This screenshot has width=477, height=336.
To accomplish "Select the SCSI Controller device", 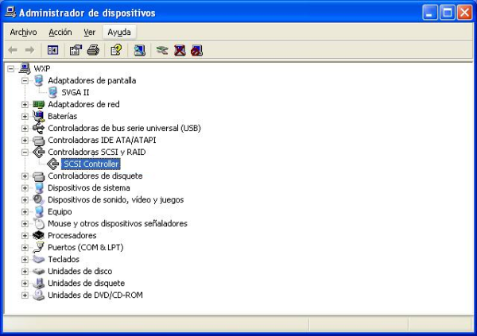I will [91, 164].
